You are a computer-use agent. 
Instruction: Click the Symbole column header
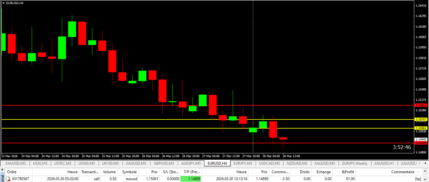[129, 172]
